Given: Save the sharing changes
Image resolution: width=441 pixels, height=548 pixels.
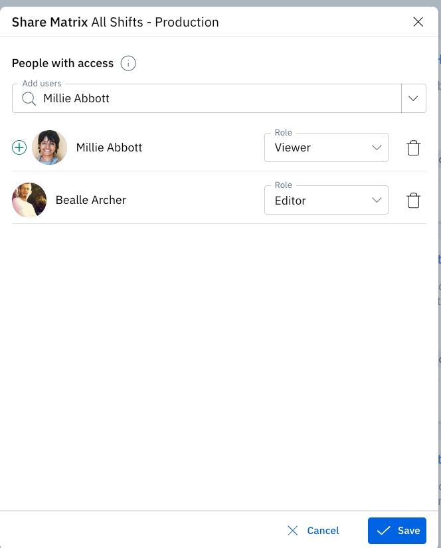Looking at the screenshot, I should point(397,531).
